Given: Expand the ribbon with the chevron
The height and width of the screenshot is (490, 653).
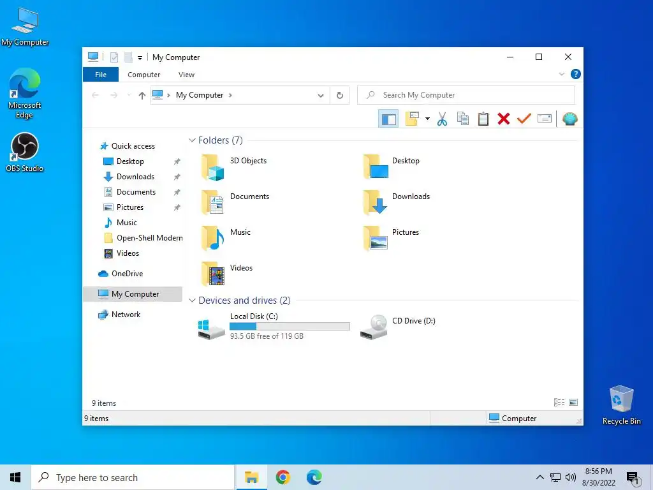Looking at the screenshot, I should coord(561,74).
